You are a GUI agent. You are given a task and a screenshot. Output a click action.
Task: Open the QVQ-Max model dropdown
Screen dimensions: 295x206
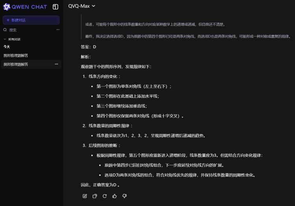click(82, 6)
